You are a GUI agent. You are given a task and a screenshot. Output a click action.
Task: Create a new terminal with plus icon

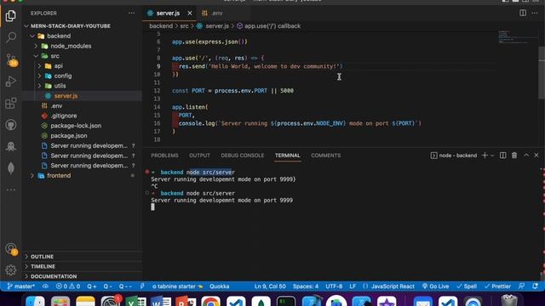[485, 156]
